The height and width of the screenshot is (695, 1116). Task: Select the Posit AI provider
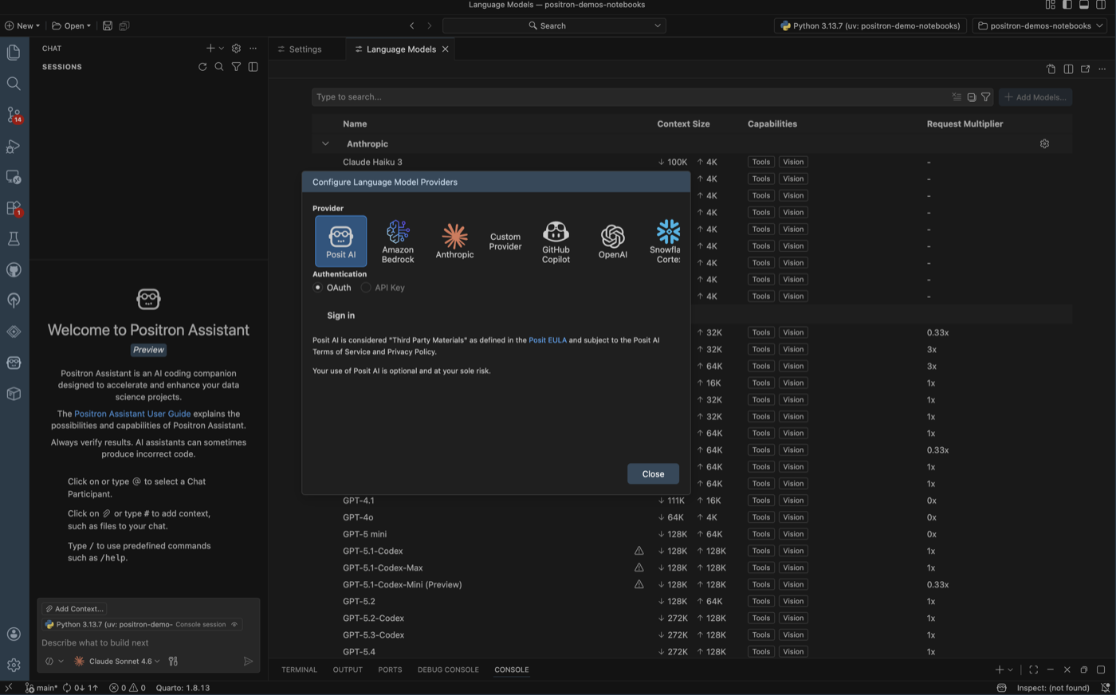pyautogui.click(x=341, y=241)
